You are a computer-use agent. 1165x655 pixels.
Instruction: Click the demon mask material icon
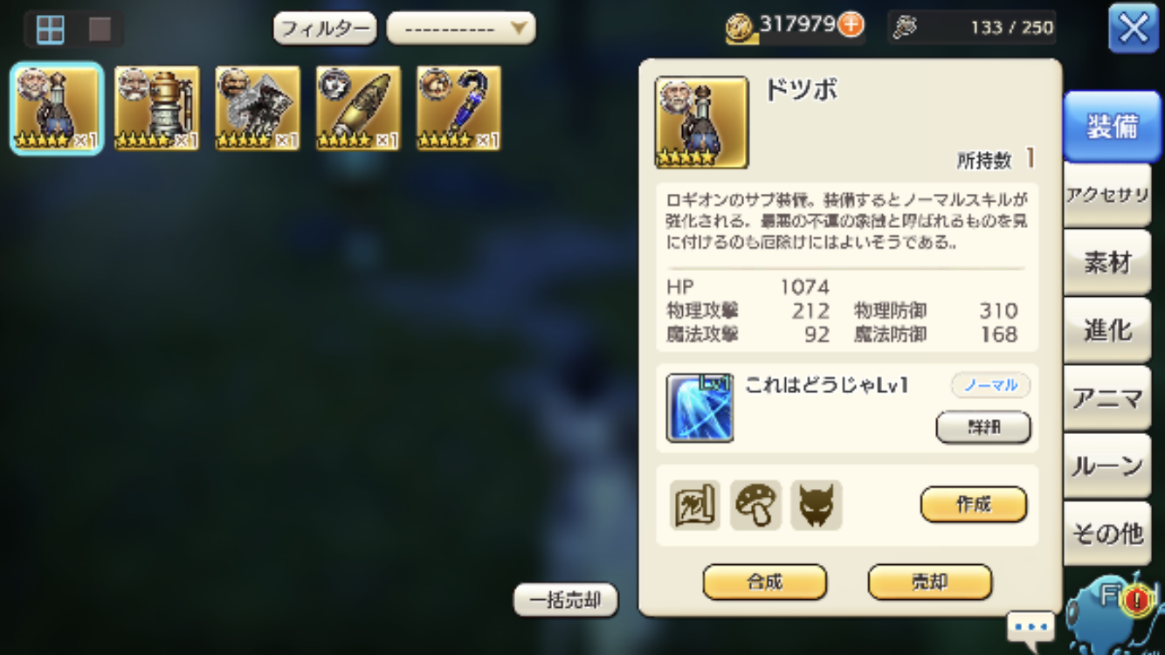pyautogui.click(x=816, y=505)
